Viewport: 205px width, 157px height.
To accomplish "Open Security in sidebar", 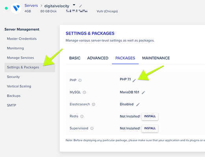I will (13, 77).
